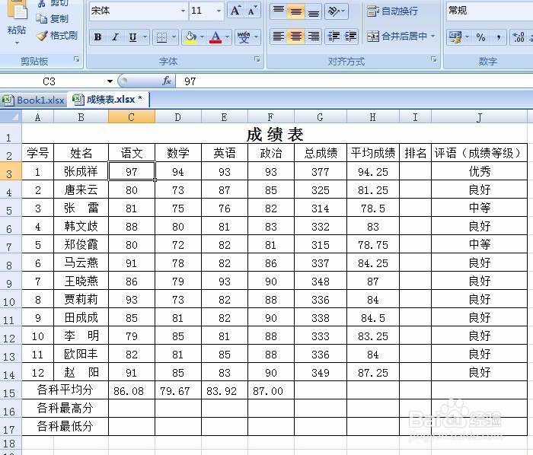Click the Copy (复制) command
Image resolution: width=533 pixels, height=455 pixels.
53,19
